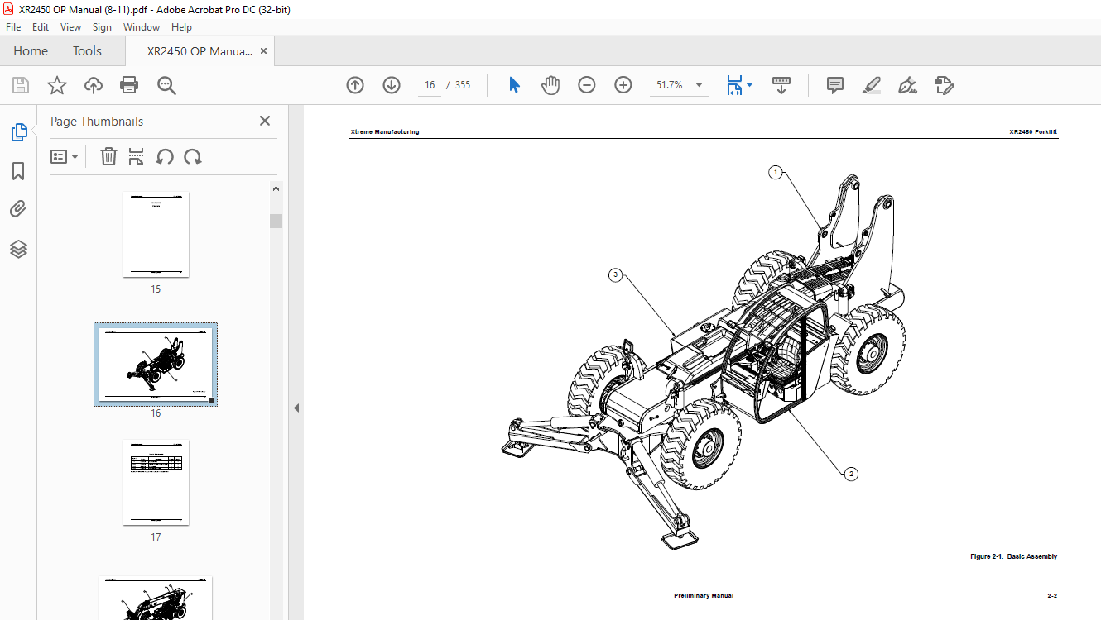The height and width of the screenshot is (620, 1101).
Task: Select page 15 thumbnail
Action: (x=156, y=235)
